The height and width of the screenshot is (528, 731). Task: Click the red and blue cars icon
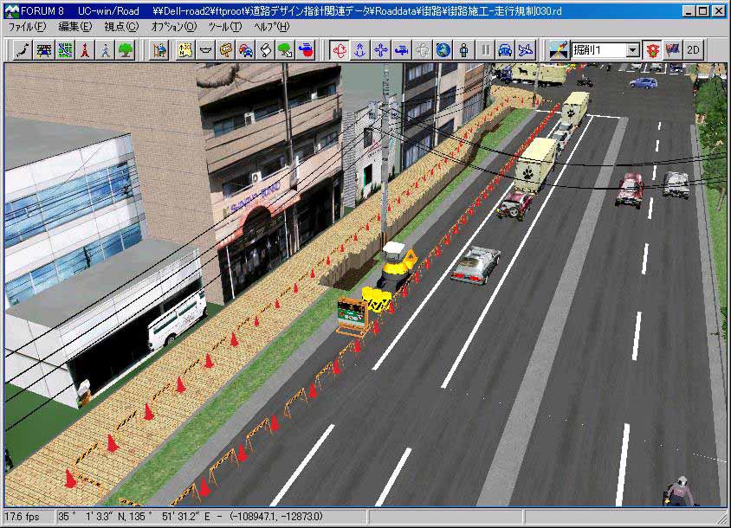246,50
